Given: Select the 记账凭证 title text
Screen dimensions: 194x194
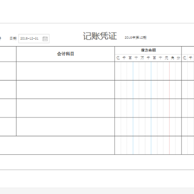Looking at the screenshot, I should (x=100, y=36).
